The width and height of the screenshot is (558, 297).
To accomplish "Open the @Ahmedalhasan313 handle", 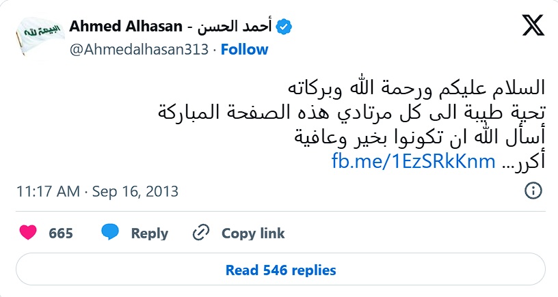I will 139,49.
